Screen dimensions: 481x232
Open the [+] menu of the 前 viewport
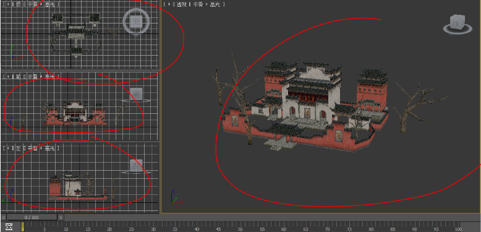point(8,77)
